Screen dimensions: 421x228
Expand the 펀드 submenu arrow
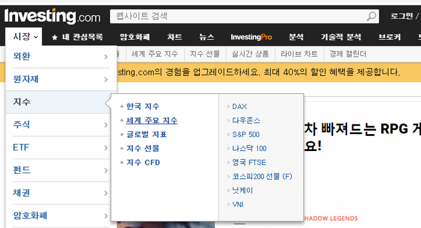(106, 170)
